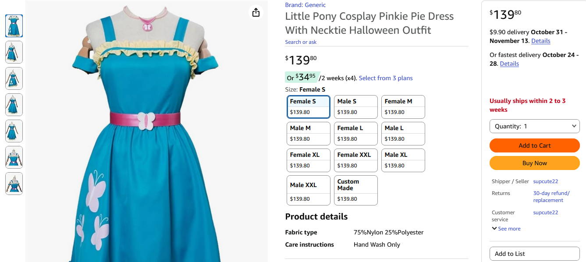Choose the Female XXL size
Viewport: 586px width, 262px height.
355,160
